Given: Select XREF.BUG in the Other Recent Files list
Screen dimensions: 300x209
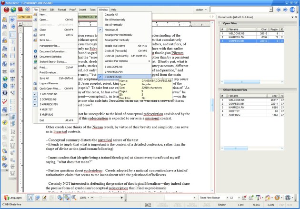Looking at the screenshot, I should click(252, 115).
